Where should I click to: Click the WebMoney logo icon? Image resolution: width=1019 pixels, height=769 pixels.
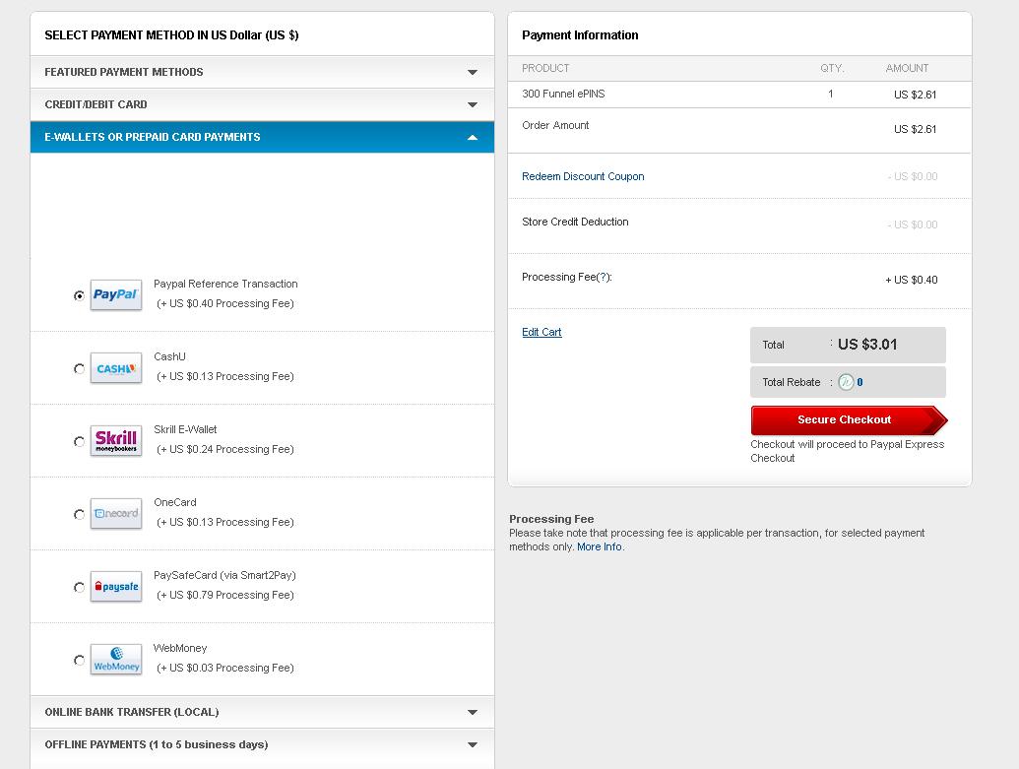[x=115, y=660]
